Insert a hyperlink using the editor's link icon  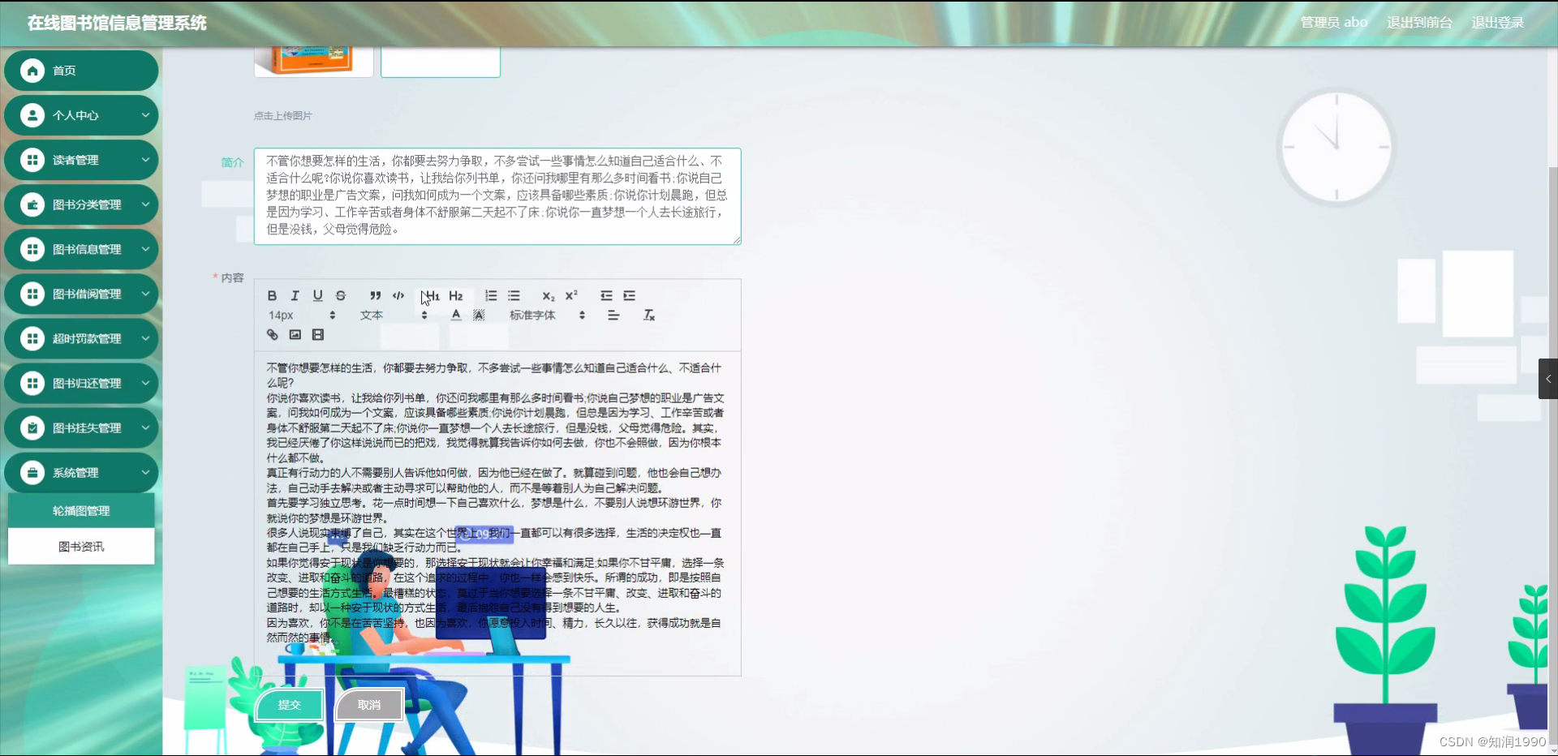tap(272, 334)
